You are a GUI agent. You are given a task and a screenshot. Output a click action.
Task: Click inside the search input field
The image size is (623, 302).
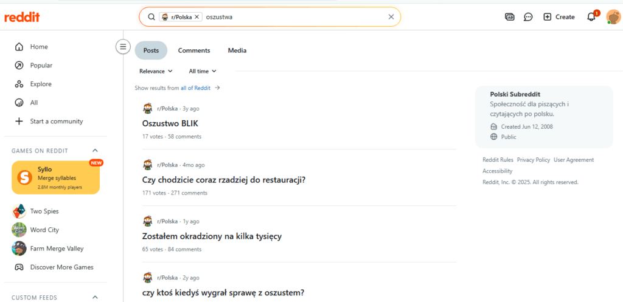click(x=292, y=17)
